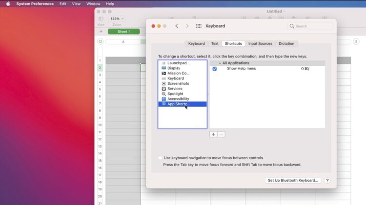The height and width of the screenshot is (205, 366).
Task: Click the View sidebar icon in Numbers
Action: pos(101,19)
